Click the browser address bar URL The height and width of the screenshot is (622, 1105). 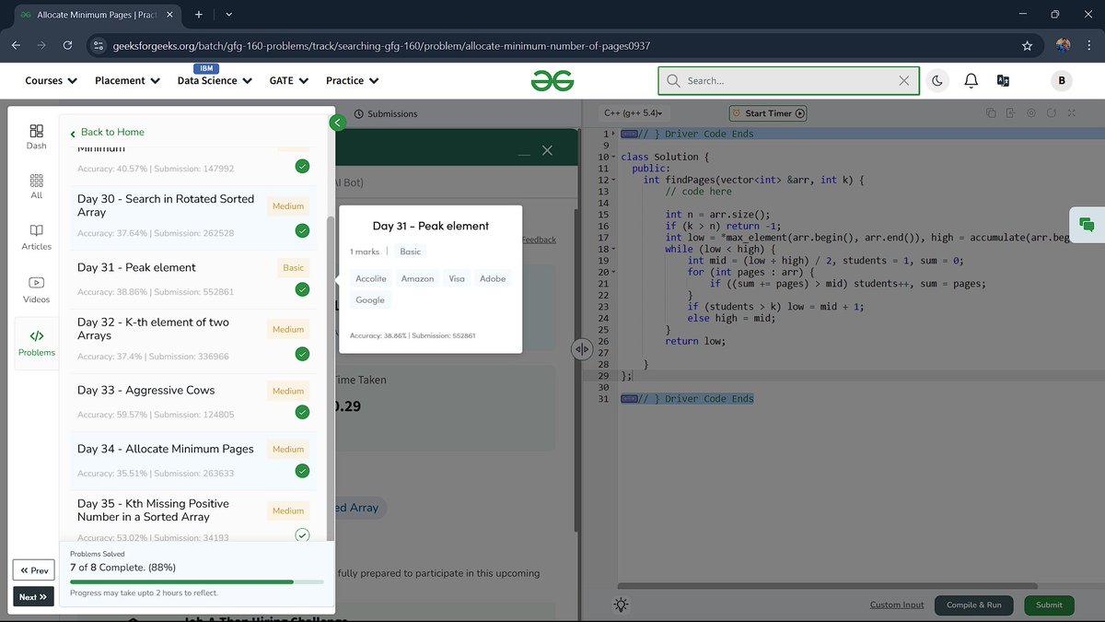(381, 45)
